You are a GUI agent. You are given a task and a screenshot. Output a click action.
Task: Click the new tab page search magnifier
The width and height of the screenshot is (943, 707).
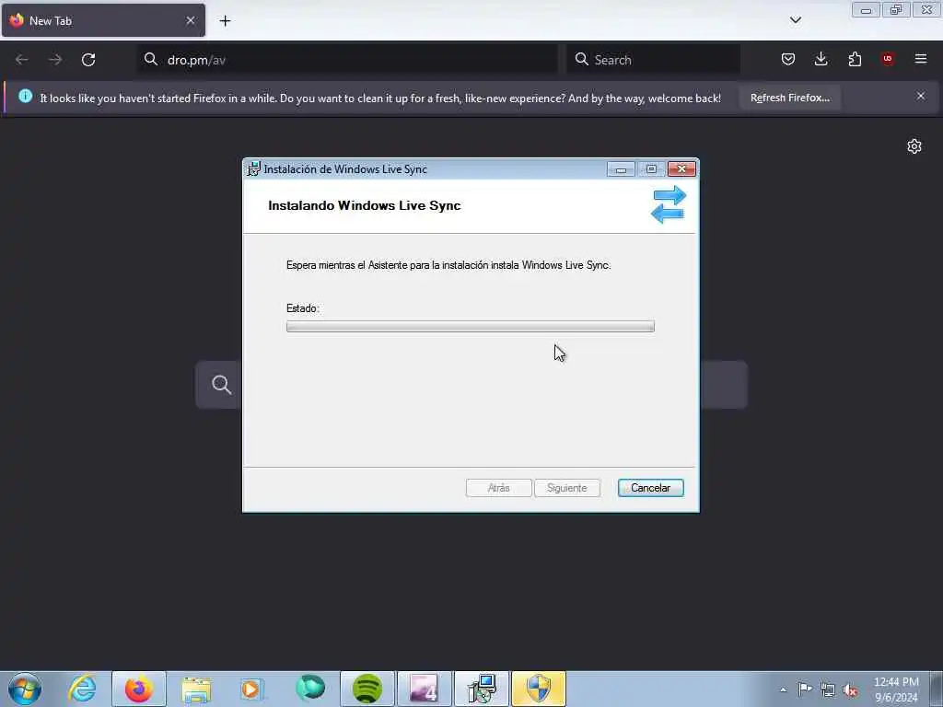(x=221, y=384)
